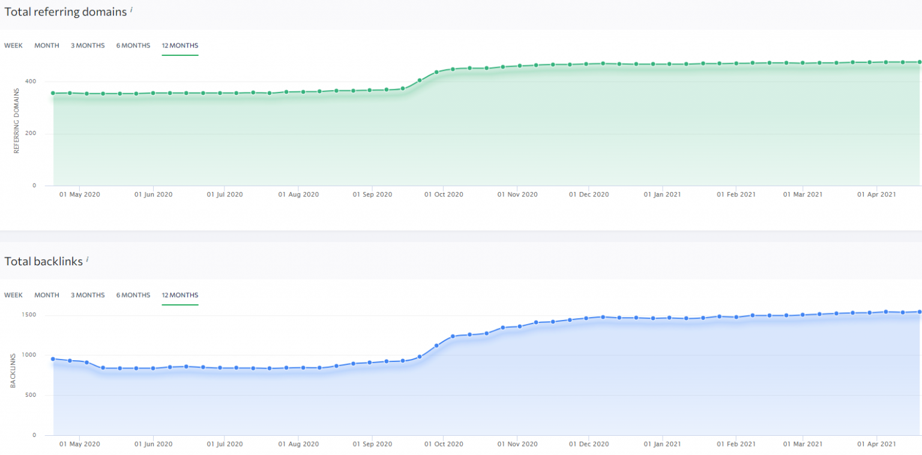Click 01 May 2020 on backlinks axis

[x=80, y=444]
